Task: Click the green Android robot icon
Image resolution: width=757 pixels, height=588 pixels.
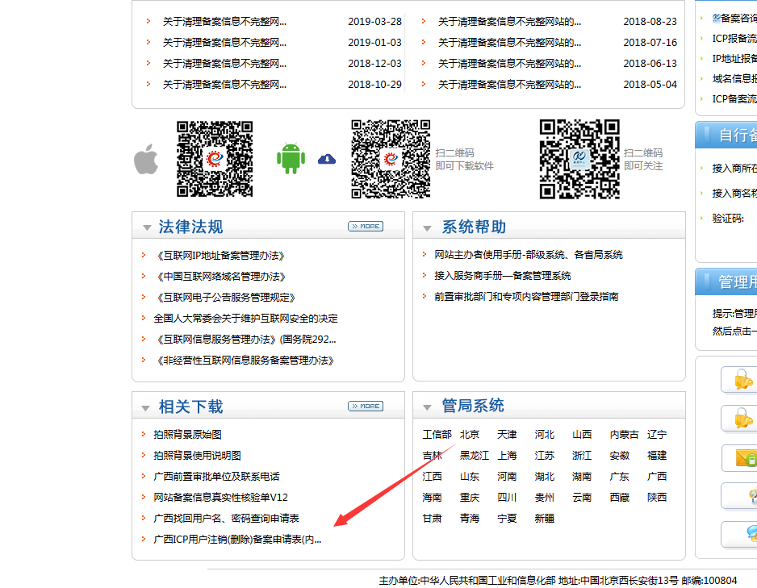Action: tap(291, 159)
